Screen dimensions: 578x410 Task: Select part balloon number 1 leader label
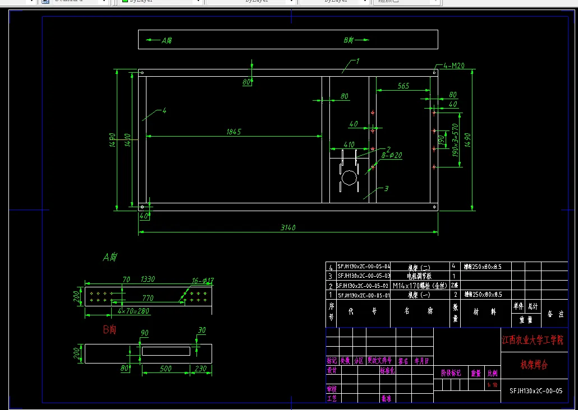357,61
